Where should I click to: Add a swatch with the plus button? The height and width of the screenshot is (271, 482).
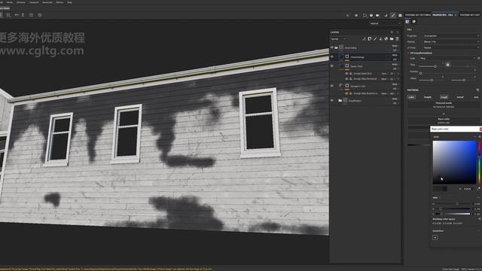point(435,238)
